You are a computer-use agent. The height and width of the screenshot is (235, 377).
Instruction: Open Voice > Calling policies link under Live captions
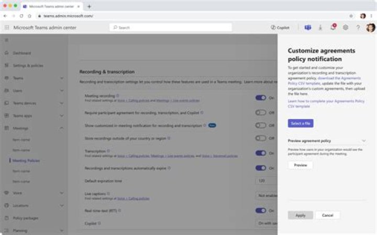(x=134, y=198)
